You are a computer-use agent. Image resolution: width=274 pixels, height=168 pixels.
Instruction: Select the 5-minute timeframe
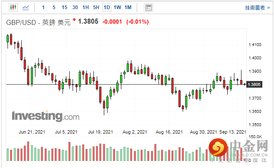(x=54, y=7)
